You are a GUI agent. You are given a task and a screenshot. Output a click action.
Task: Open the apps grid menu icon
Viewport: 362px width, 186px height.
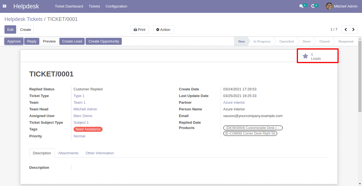point(4,6)
